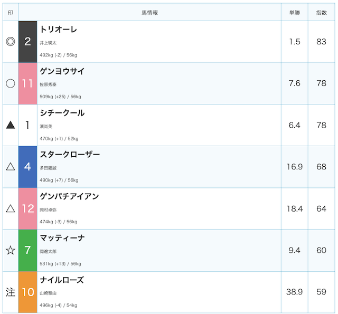Click the single circle mark for ゲンヨウサイ
The width and height of the screenshot is (338, 314).
coord(11,83)
